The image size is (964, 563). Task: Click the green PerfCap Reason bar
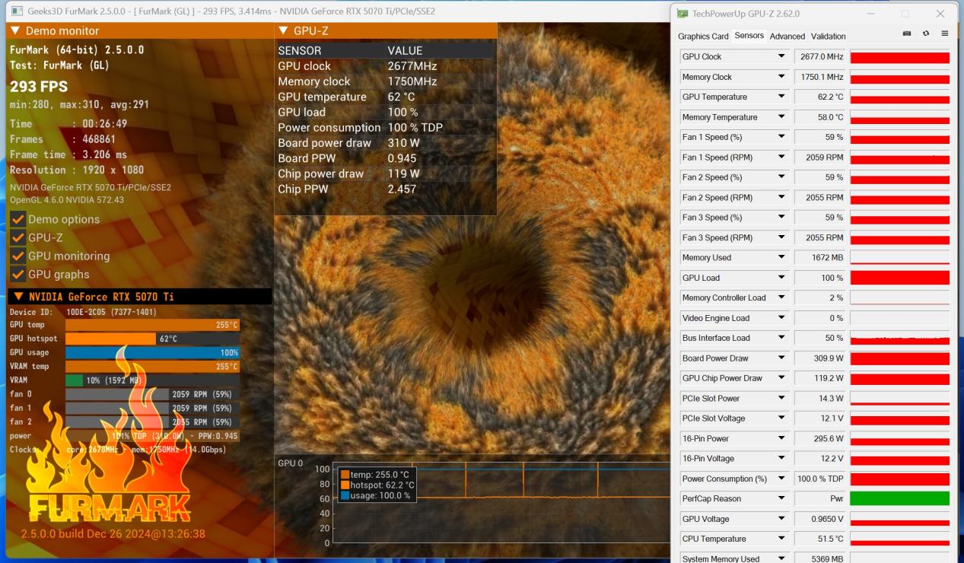tap(899, 499)
